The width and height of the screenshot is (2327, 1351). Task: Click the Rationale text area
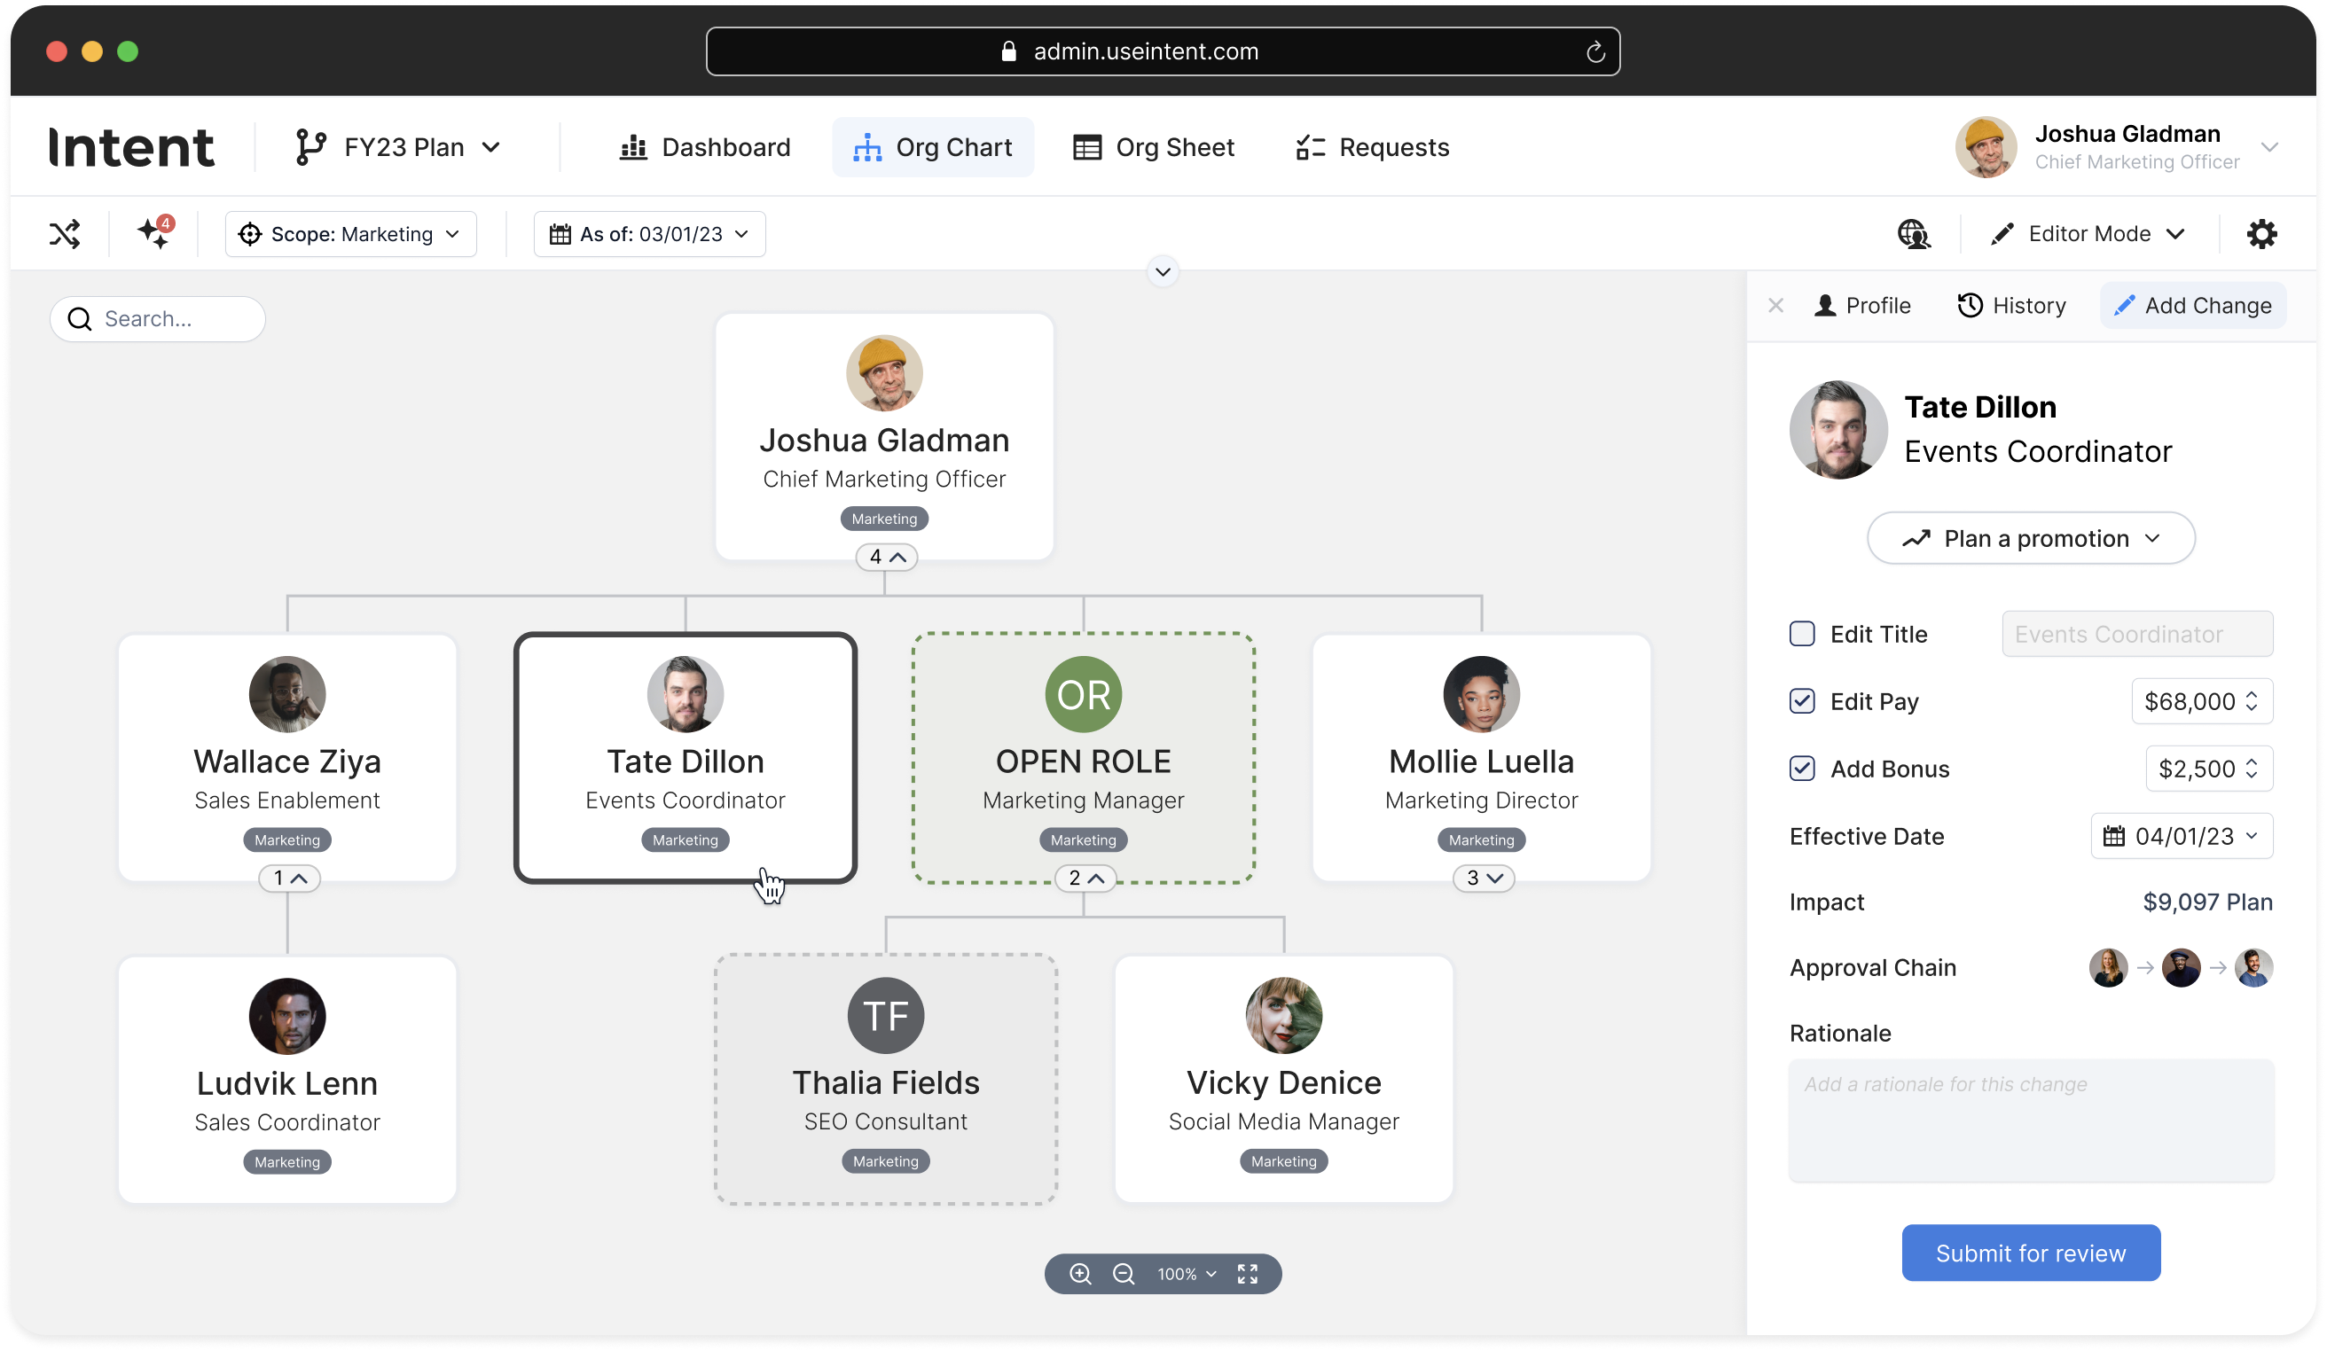pyautogui.click(x=2031, y=1121)
